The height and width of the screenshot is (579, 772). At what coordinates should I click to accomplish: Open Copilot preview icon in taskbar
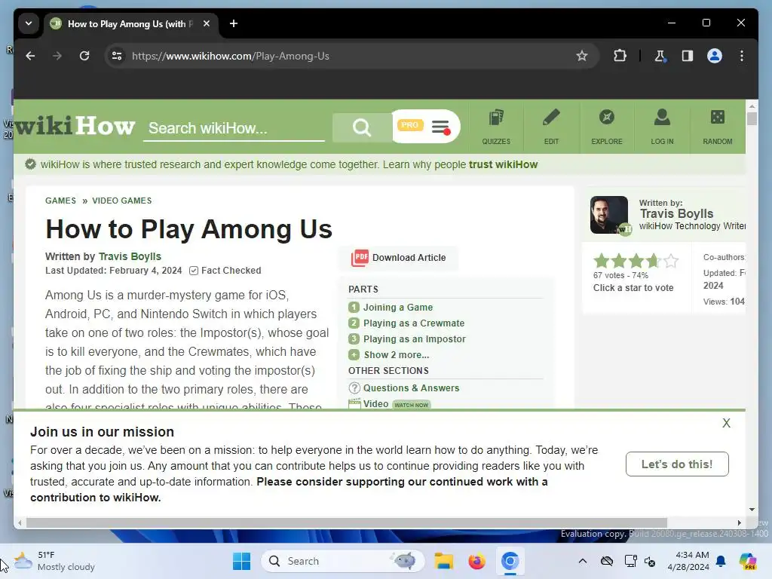tap(747, 561)
